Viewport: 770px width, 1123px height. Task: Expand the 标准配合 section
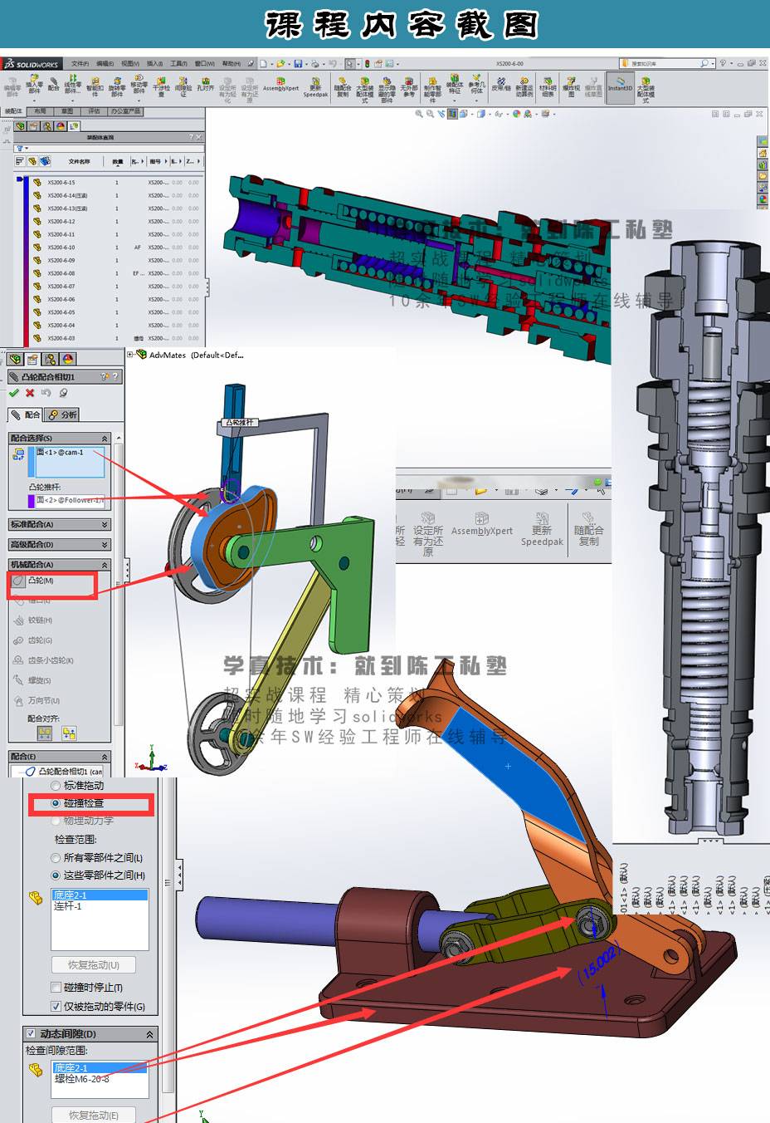coord(105,525)
